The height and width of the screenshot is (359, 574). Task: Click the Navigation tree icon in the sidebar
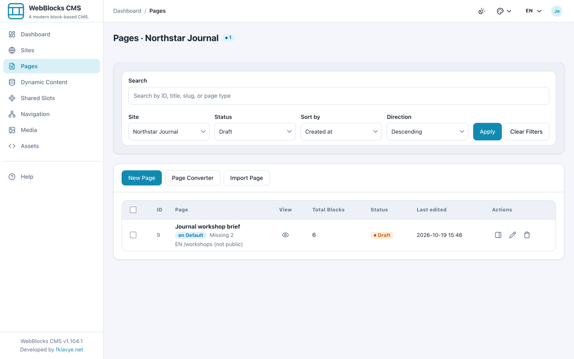click(x=12, y=114)
